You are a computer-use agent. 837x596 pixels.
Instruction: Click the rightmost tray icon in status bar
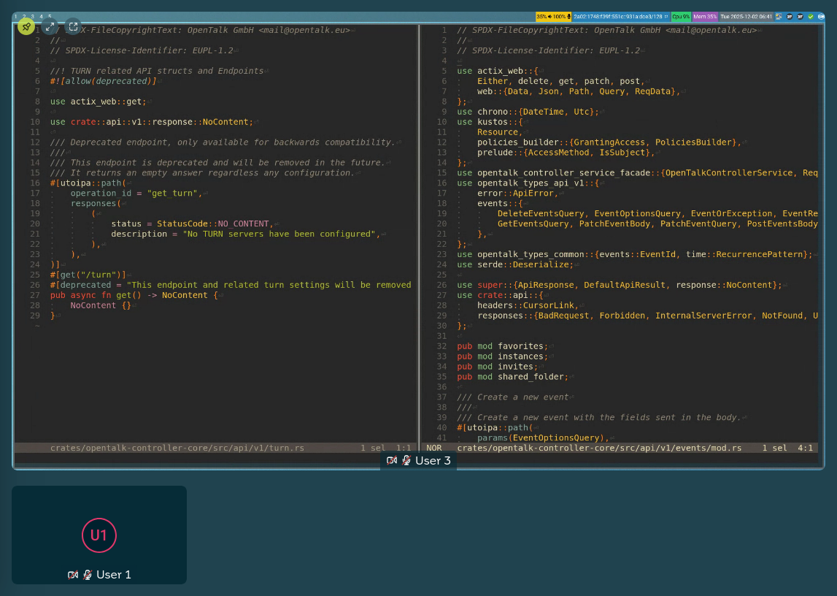[x=819, y=16]
